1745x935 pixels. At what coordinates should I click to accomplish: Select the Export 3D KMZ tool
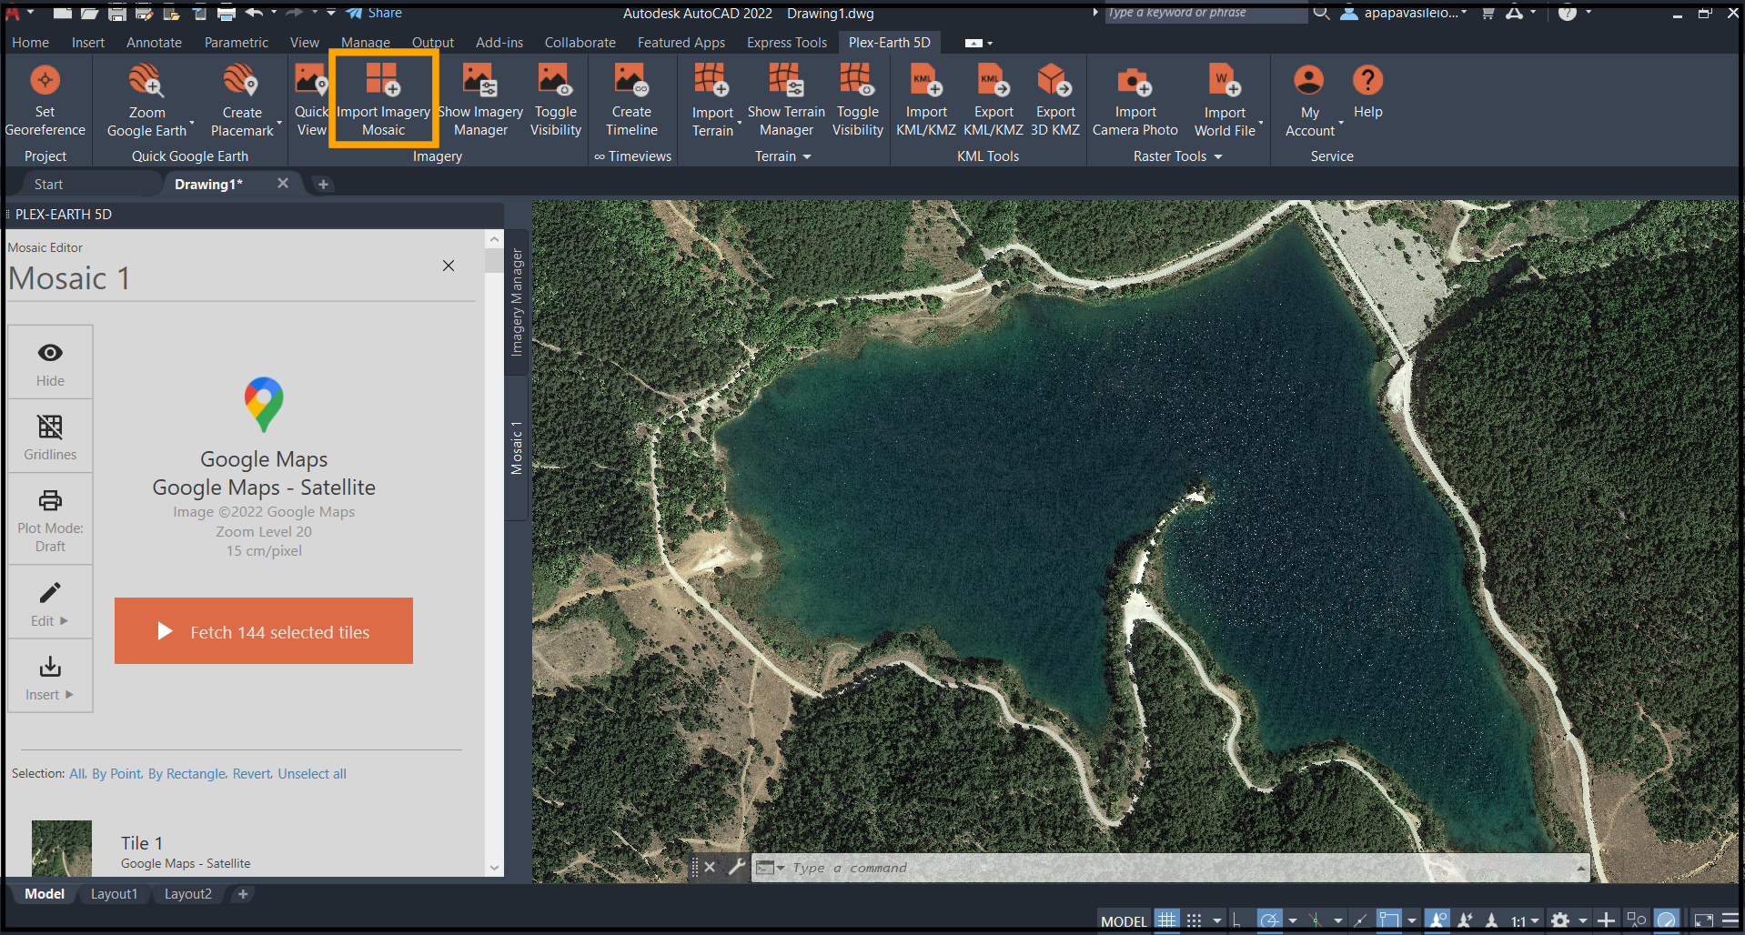pos(1054,100)
